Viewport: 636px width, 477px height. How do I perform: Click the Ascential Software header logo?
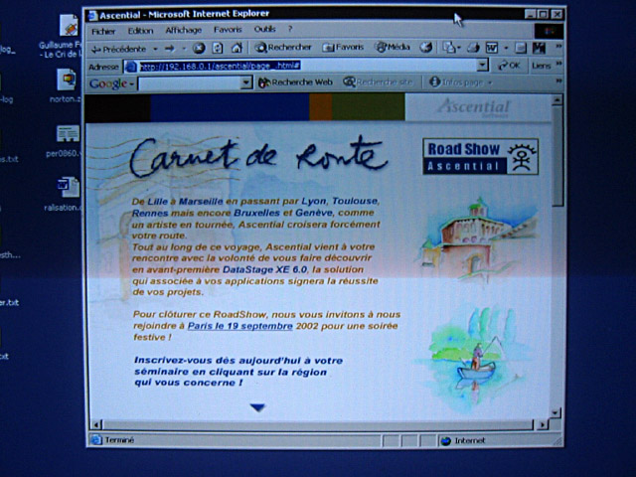(x=473, y=108)
